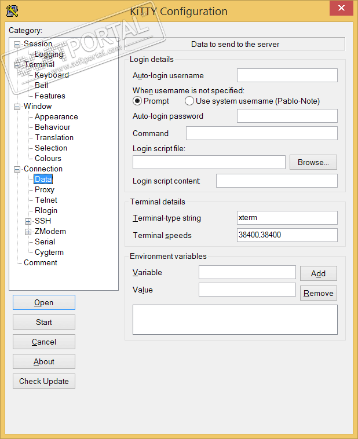358x439 pixels.
Task: Open the Serial settings
Action: point(45,242)
